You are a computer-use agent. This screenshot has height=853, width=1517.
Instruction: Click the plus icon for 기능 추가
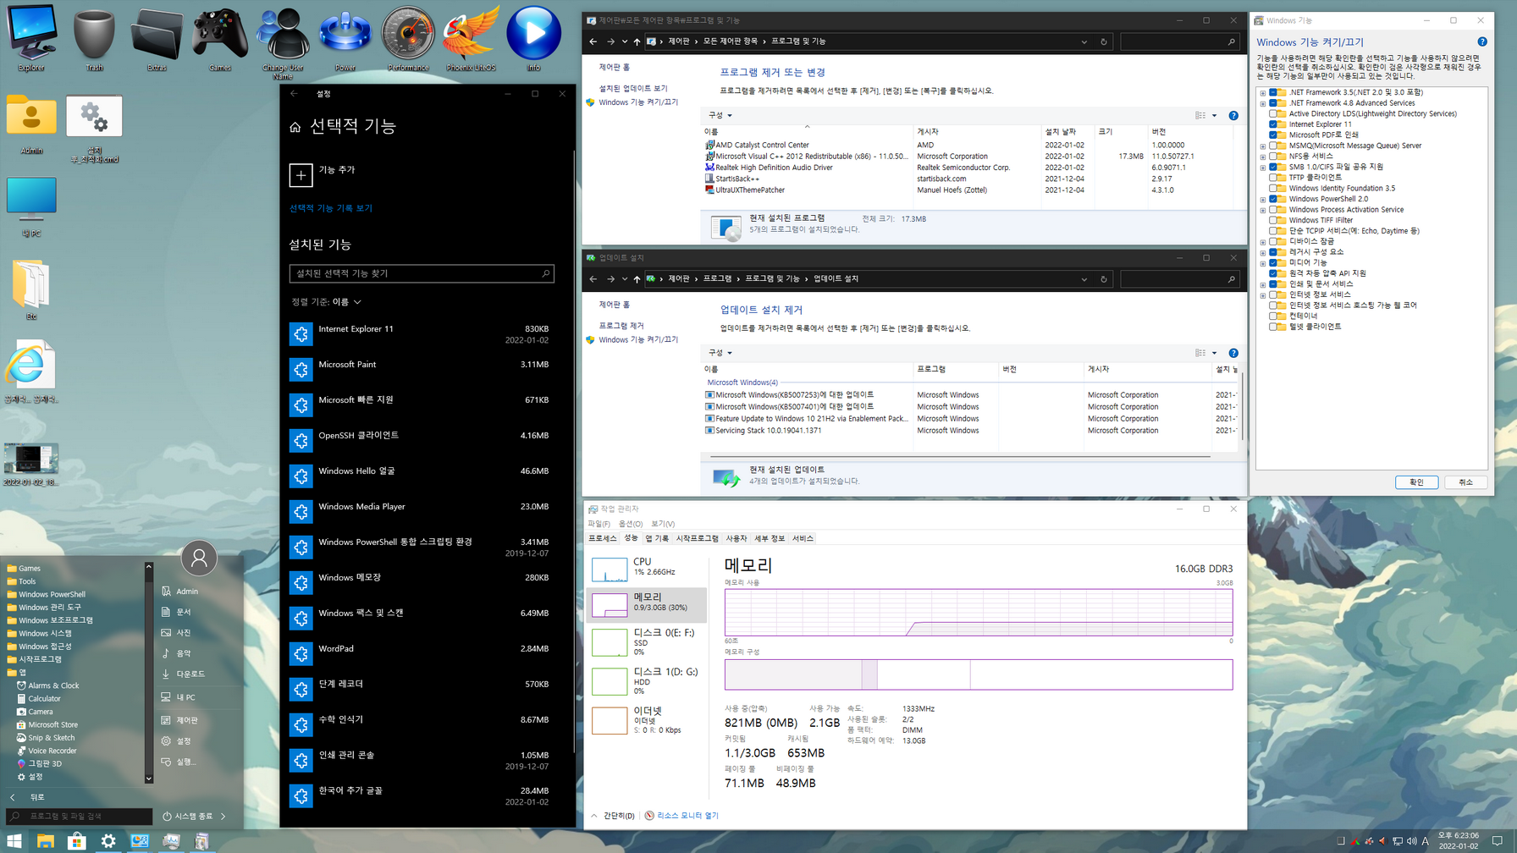coord(301,175)
